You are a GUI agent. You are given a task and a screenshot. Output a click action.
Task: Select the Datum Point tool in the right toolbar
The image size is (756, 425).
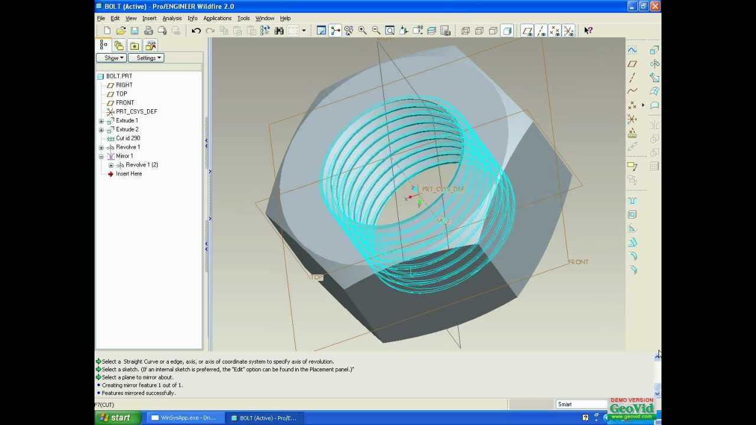point(632,105)
